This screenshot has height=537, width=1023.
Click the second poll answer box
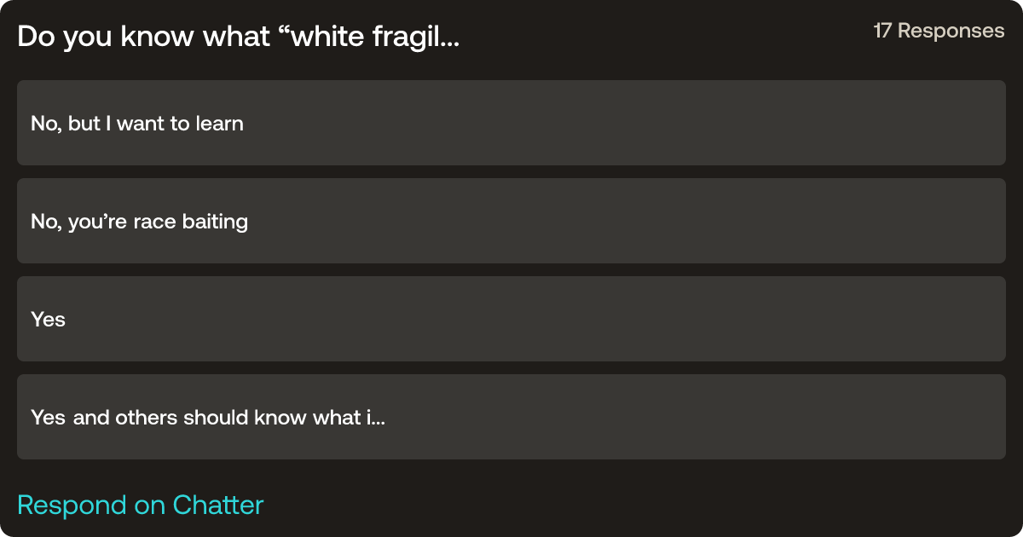(x=511, y=221)
